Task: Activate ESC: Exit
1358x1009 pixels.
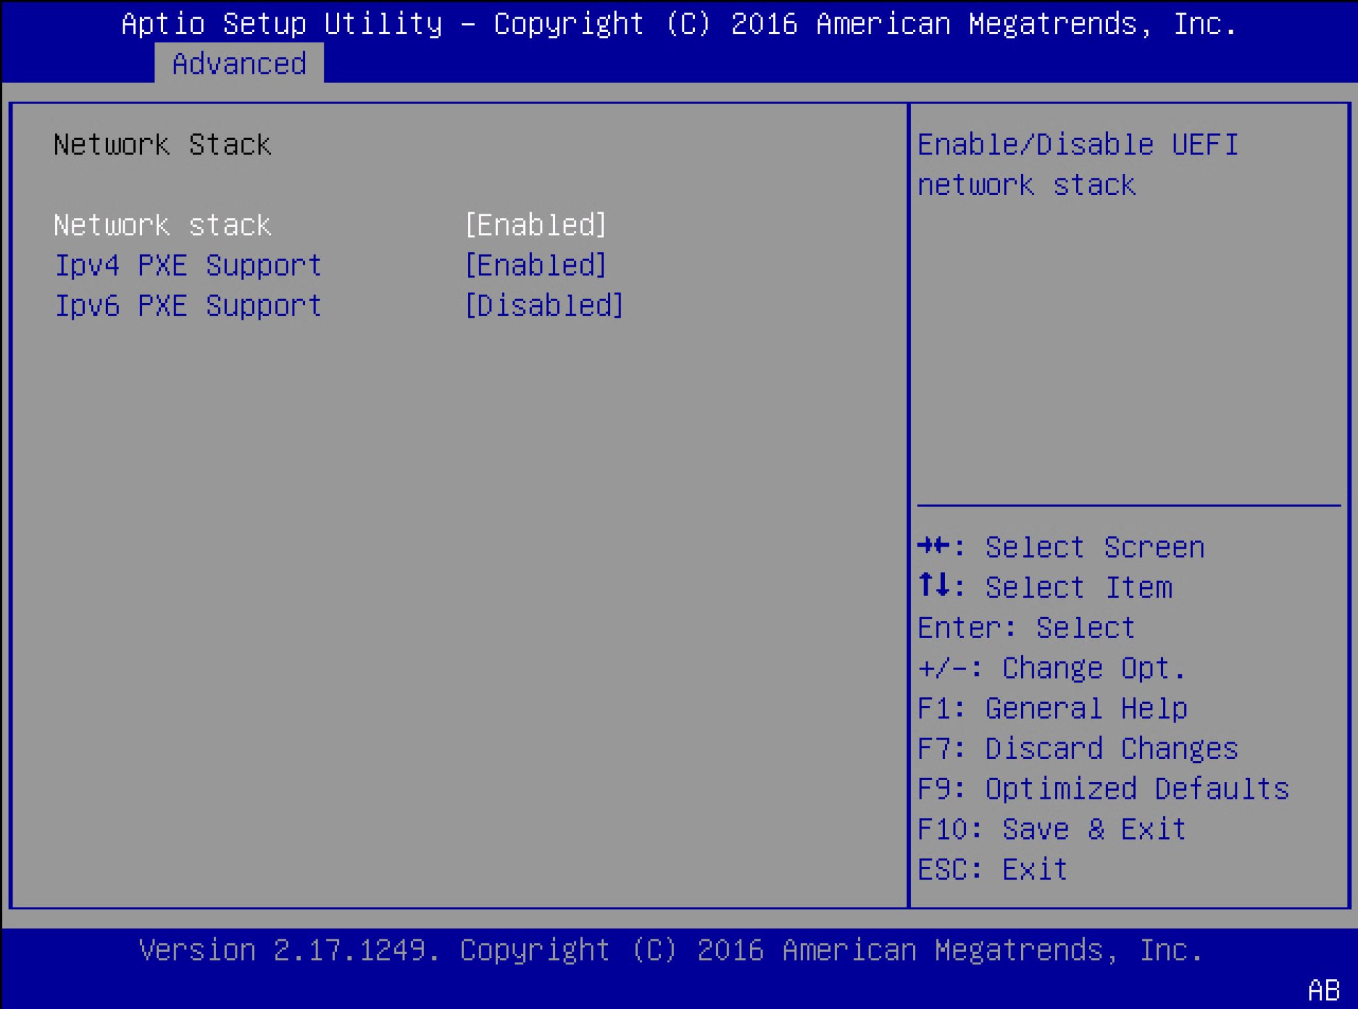Action: 993,870
